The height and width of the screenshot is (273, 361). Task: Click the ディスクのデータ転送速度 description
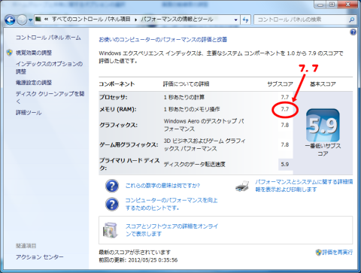[195, 165]
